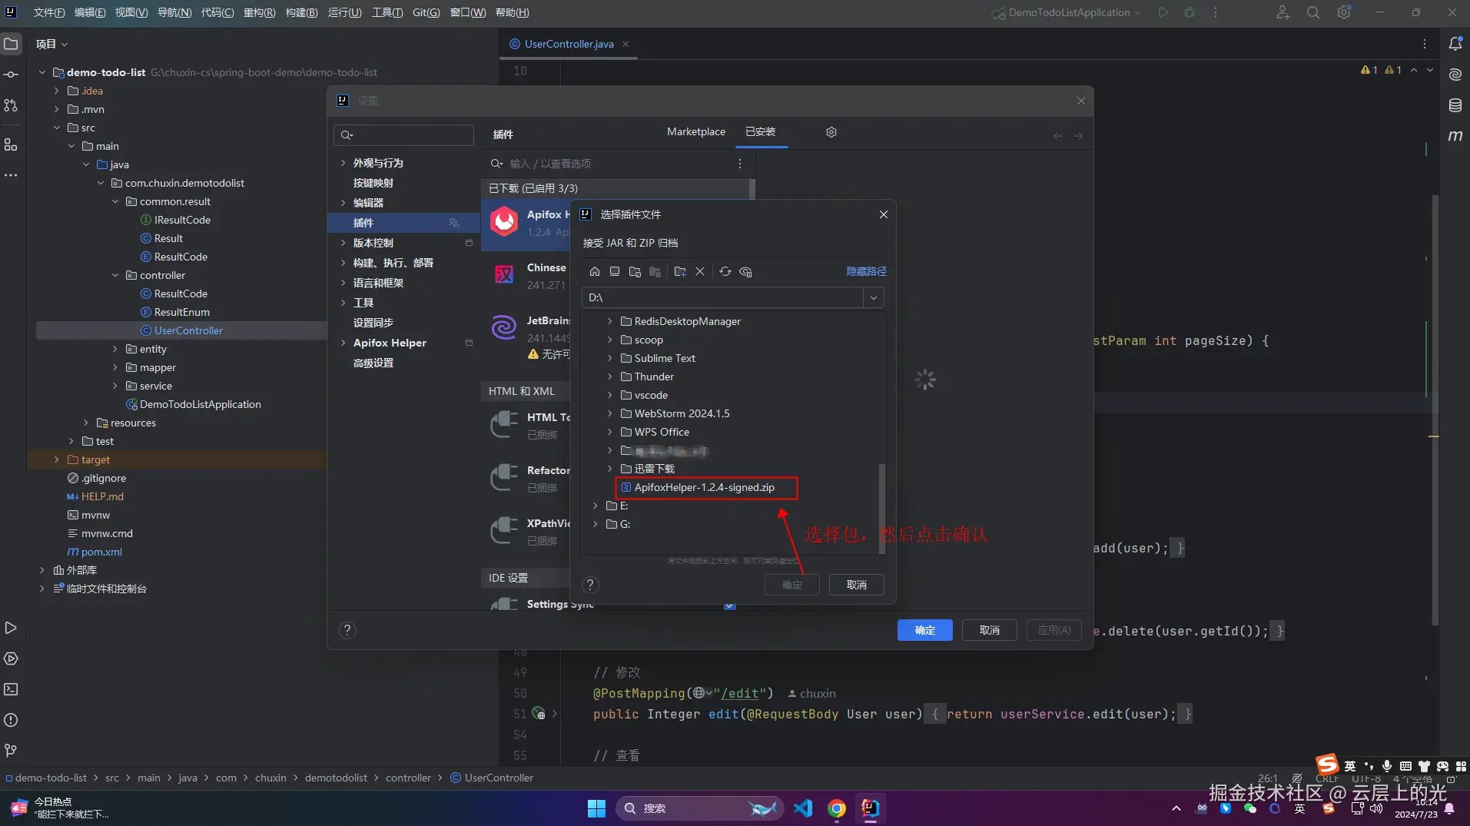Image resolution: width=1470 pixels, height=826 pixels.
Task: Open the Services tool window
Action: click(11, 658)
